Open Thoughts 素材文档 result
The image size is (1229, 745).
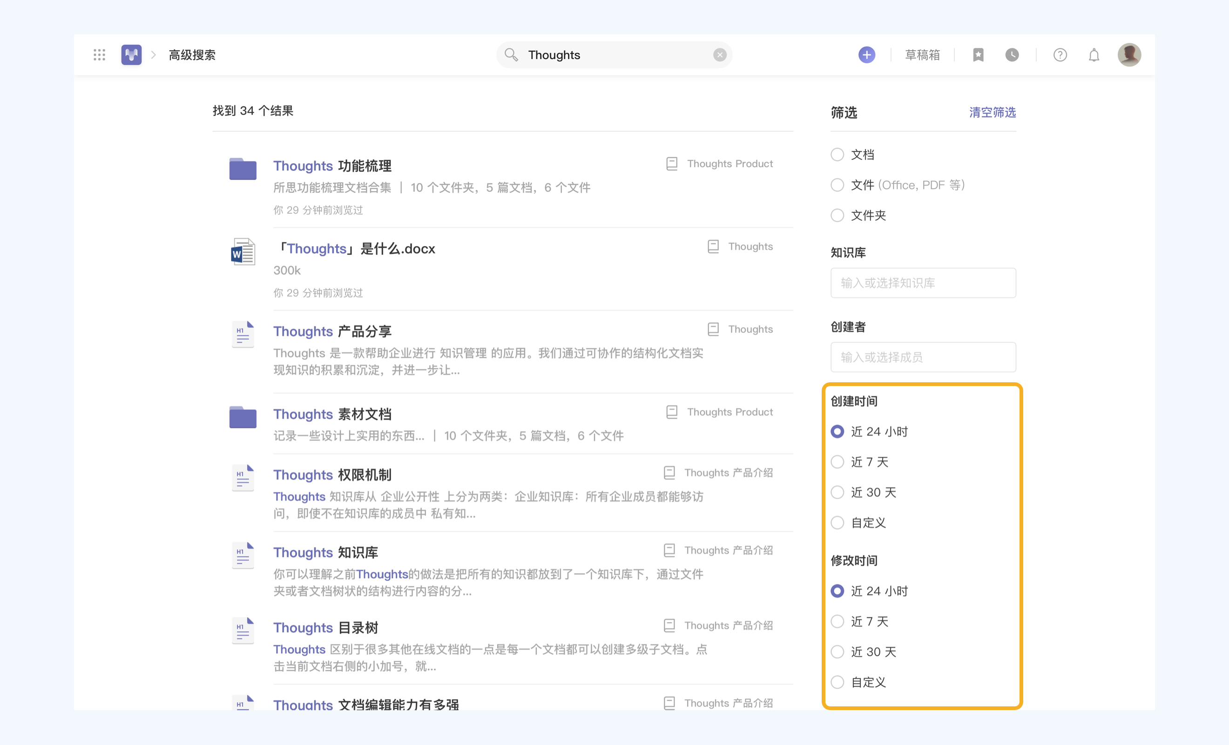point(332,414)
